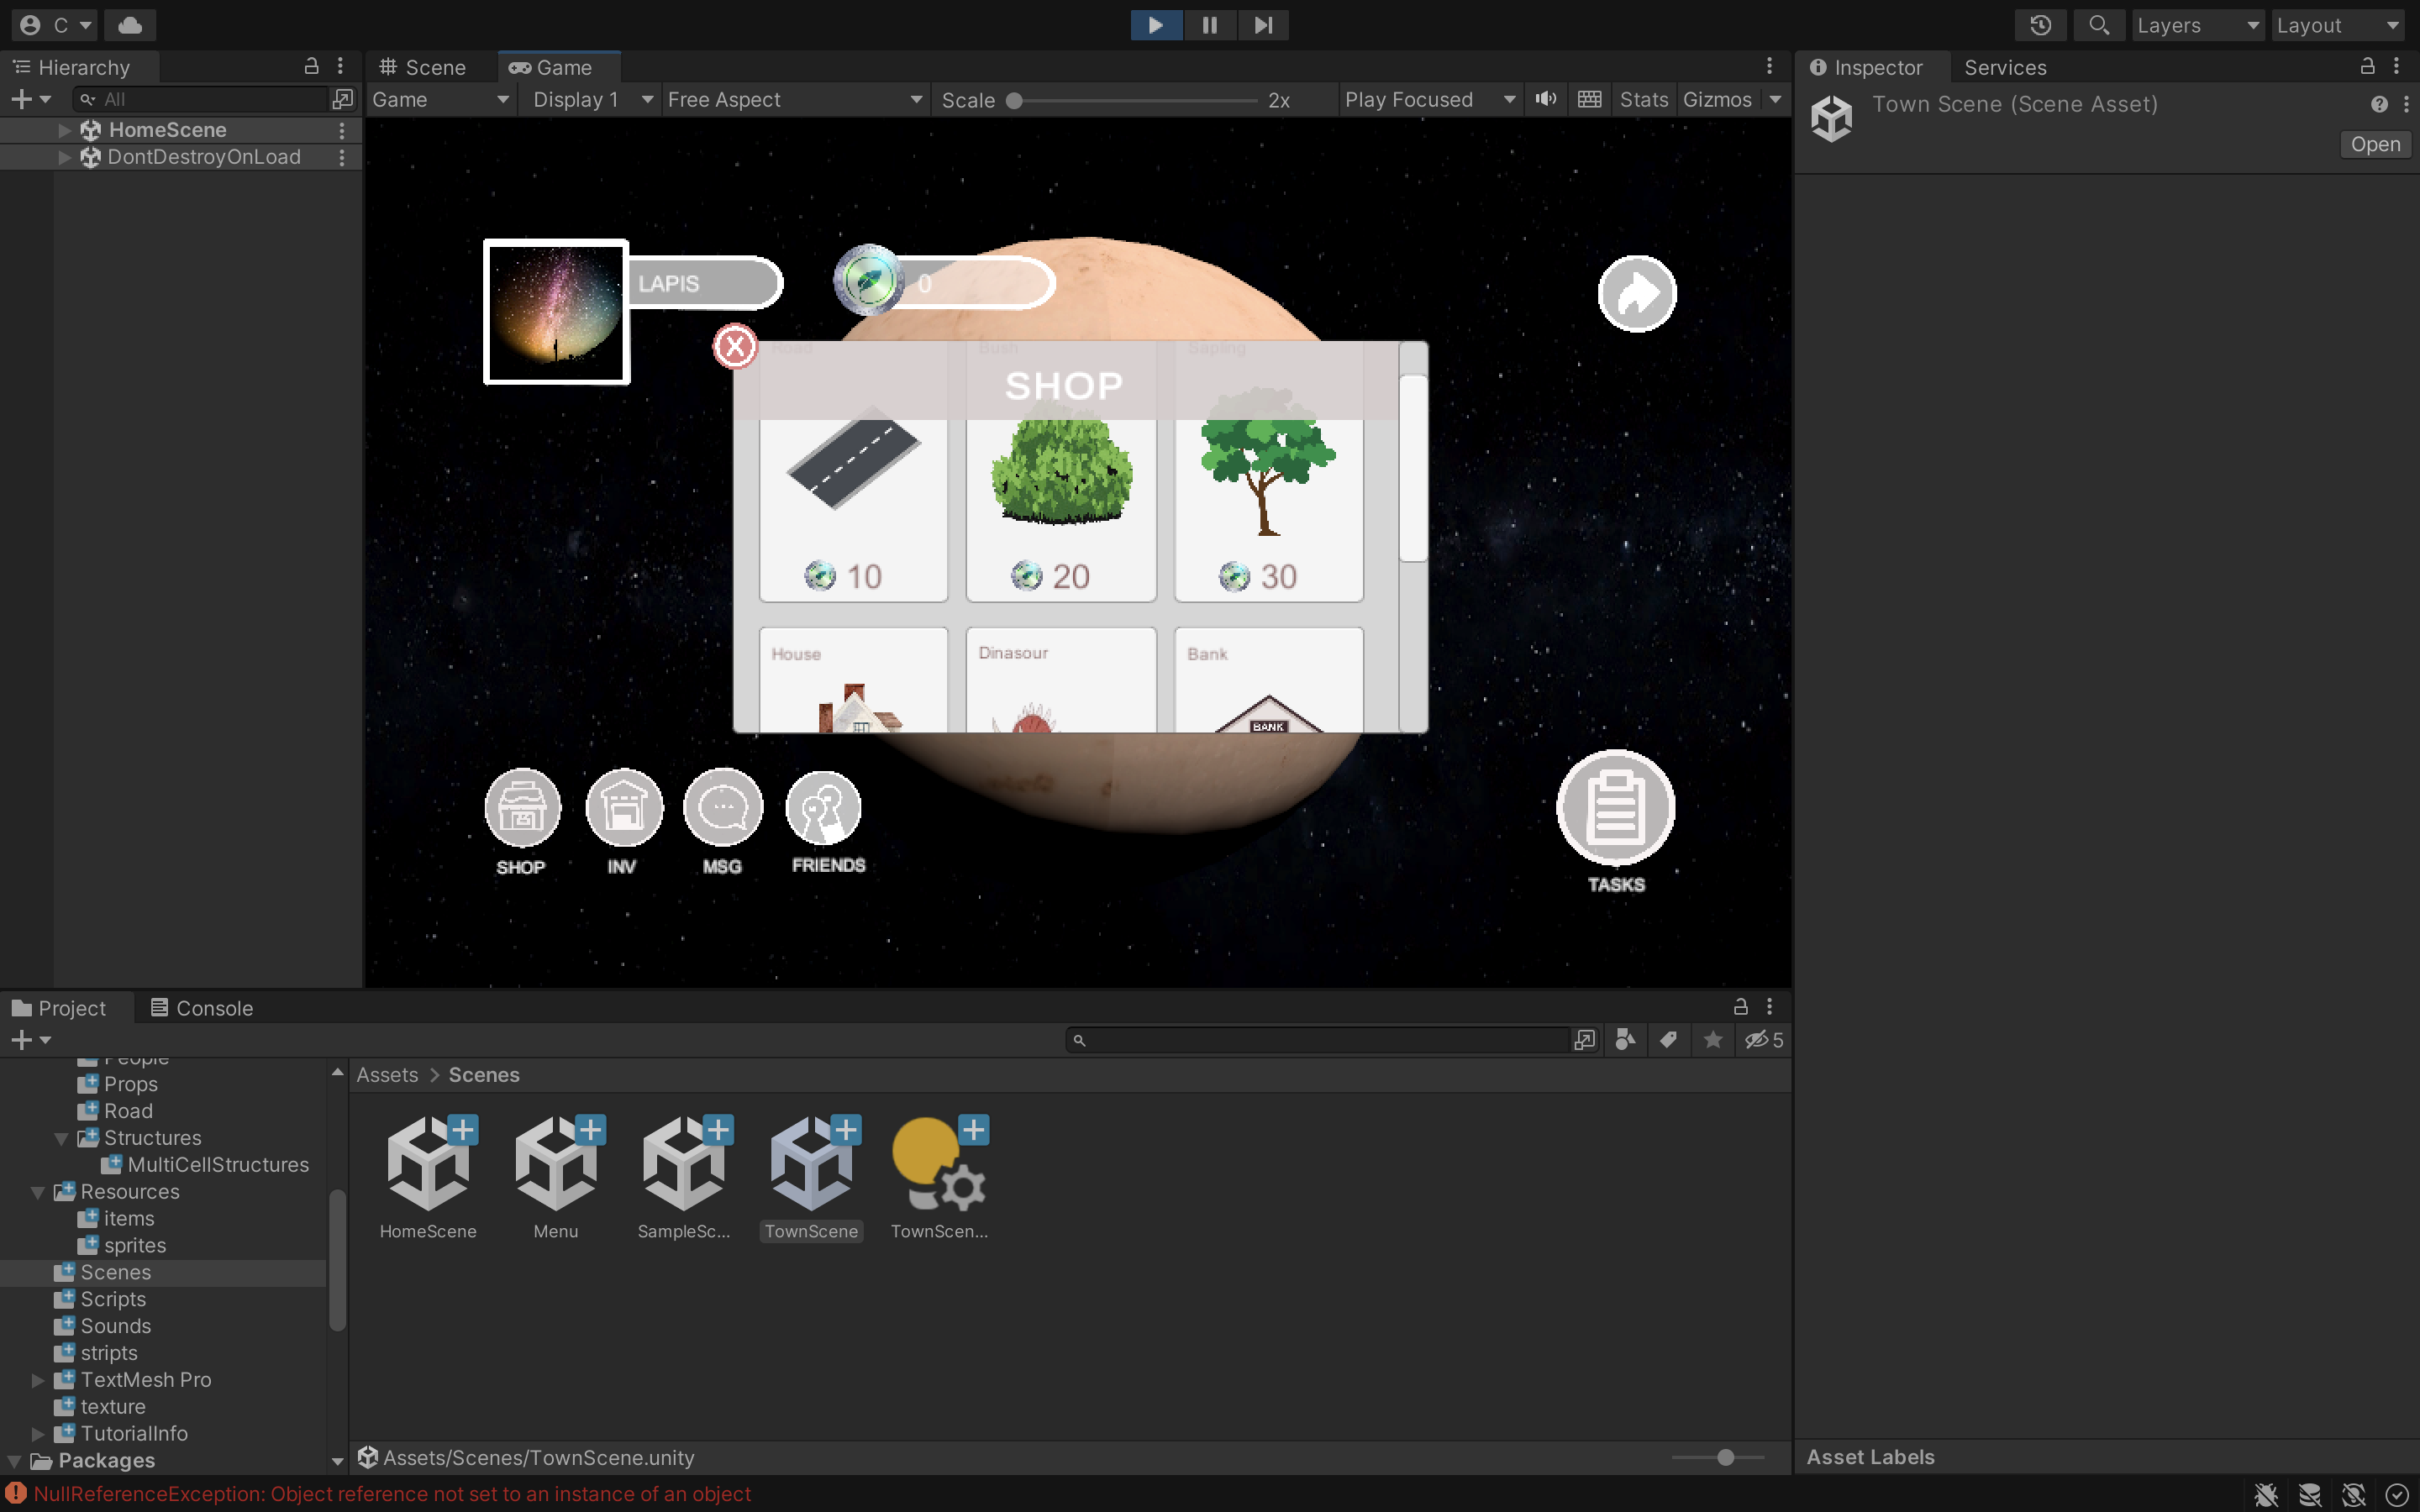Toggle the Stats overlay
The image size is (2420, 1512).
point(1643,99)
